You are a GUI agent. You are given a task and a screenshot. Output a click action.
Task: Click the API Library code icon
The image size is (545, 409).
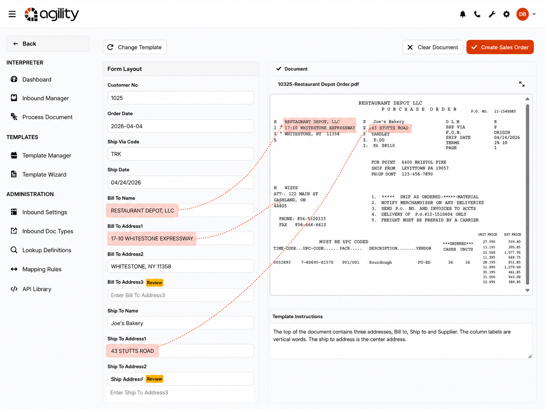pyautogui.click(x=14, y=289)
